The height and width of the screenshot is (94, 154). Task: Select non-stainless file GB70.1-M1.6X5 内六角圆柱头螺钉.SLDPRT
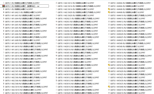(23, 28)
